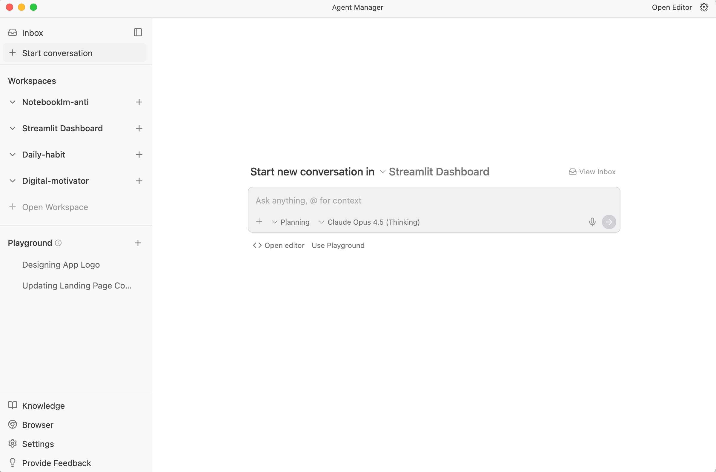This screenshot has width=716, height=472.
Task: Add a new Playground conversation
Action: coord(138,243)
